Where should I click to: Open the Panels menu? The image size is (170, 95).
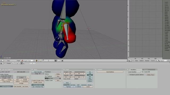(x=9, y=63)
